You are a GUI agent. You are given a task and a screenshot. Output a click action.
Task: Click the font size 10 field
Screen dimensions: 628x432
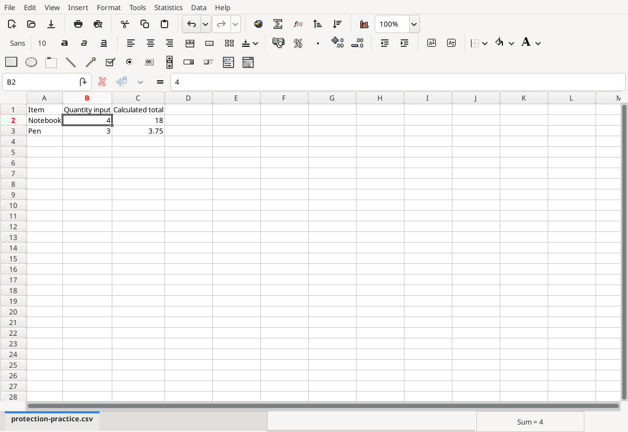click(x=42, y=43)
